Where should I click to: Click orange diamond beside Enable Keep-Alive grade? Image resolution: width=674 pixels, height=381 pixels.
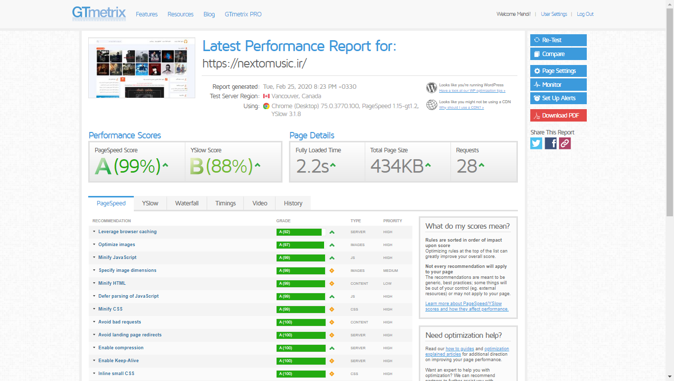[x=332, y=361]
